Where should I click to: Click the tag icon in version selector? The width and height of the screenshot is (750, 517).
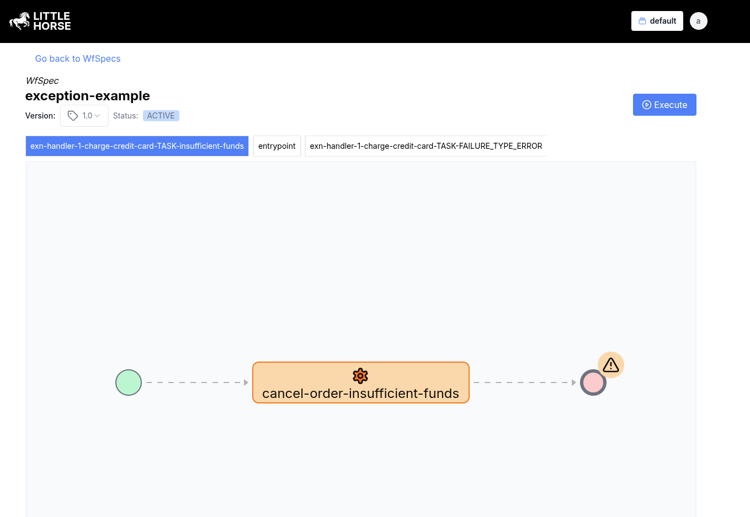pos(73,116)
